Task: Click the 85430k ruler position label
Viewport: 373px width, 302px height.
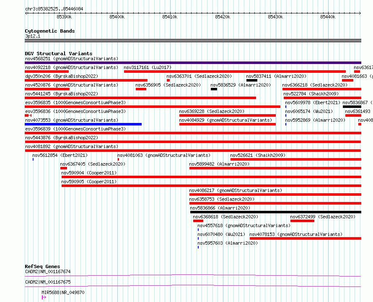Action: [275, 17]
